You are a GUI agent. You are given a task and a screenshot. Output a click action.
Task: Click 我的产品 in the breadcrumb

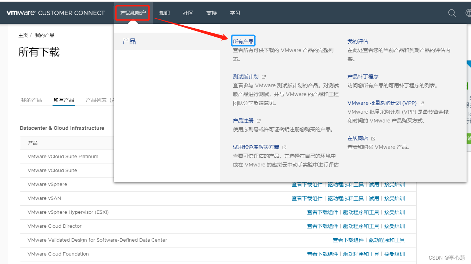click(45, 35)
